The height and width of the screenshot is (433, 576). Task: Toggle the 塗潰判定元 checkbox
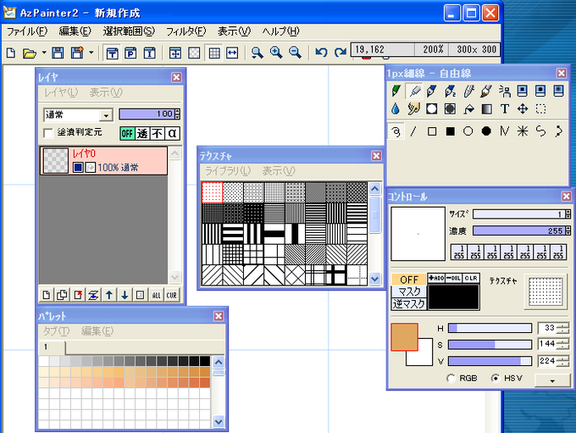coord(48,133)
